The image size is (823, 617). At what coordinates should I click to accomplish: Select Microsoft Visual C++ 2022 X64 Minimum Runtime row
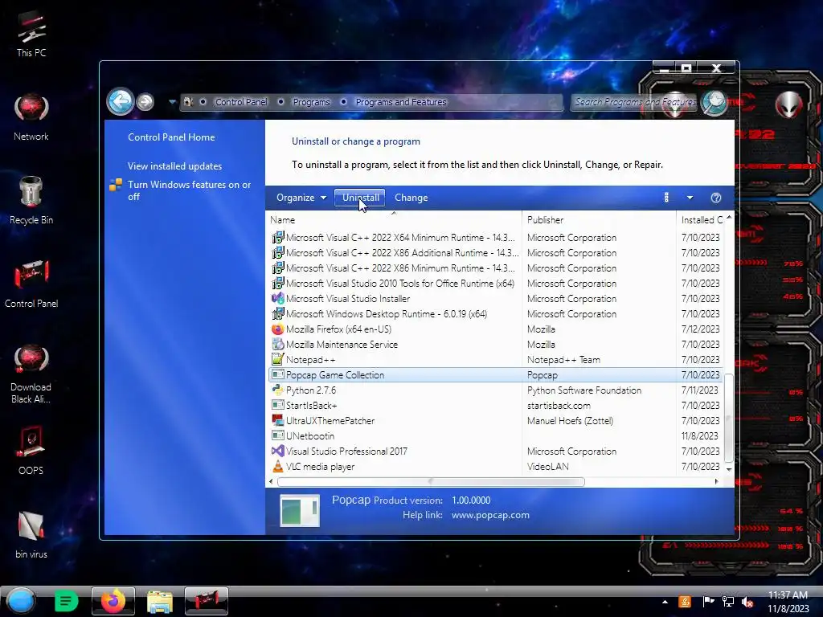tap(495, 238)
